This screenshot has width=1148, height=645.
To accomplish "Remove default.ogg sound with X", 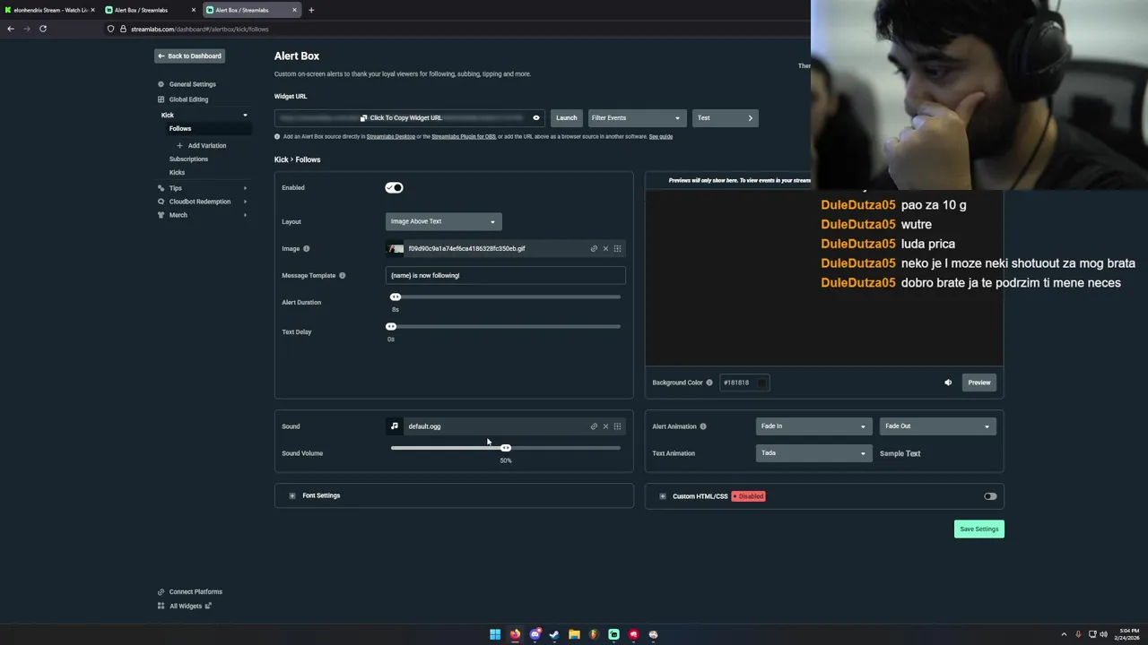I will (x=605, y=426).
